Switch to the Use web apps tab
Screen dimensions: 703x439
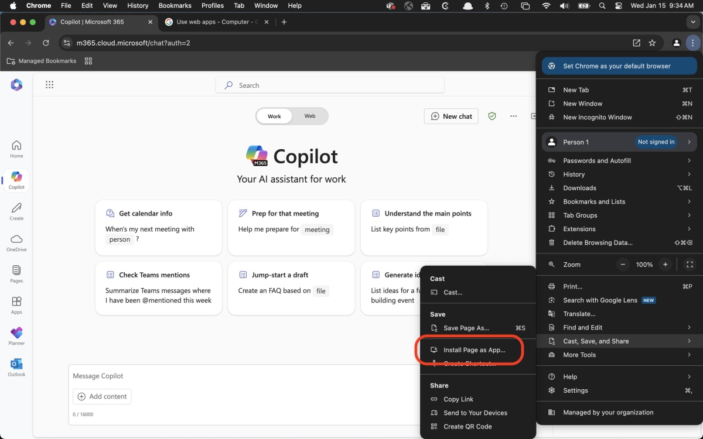coord(217,22)
